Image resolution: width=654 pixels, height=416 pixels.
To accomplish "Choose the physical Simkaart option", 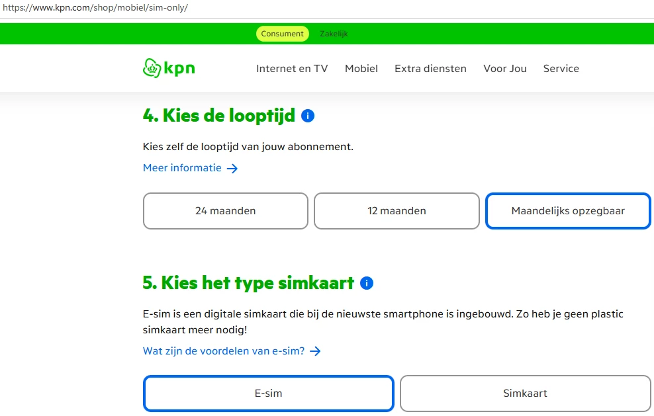I will click(x=525, y=394).
